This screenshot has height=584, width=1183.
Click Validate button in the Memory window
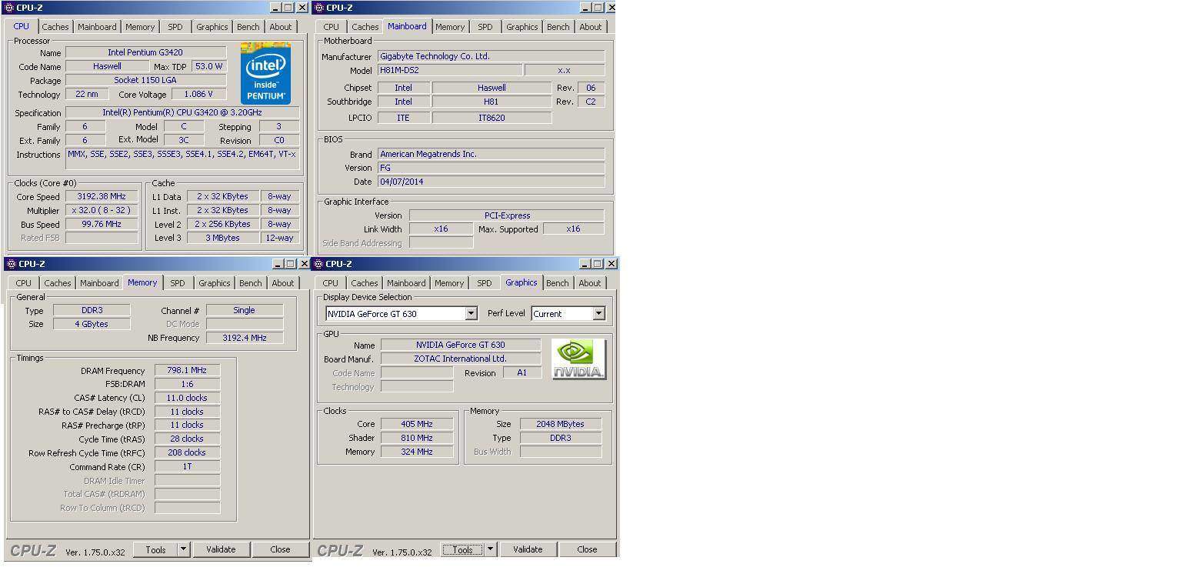(x=221, y=549)
